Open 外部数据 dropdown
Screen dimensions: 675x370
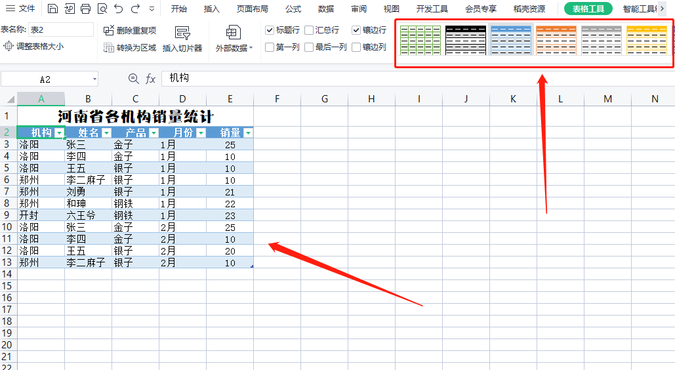click(x=234, y=39)
